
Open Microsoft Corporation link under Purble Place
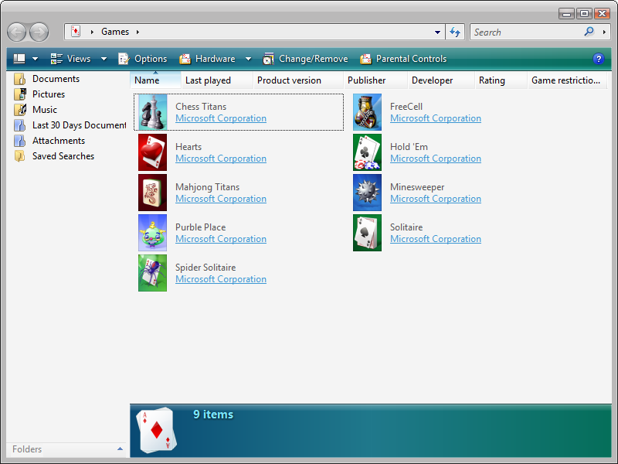[221, 239]
